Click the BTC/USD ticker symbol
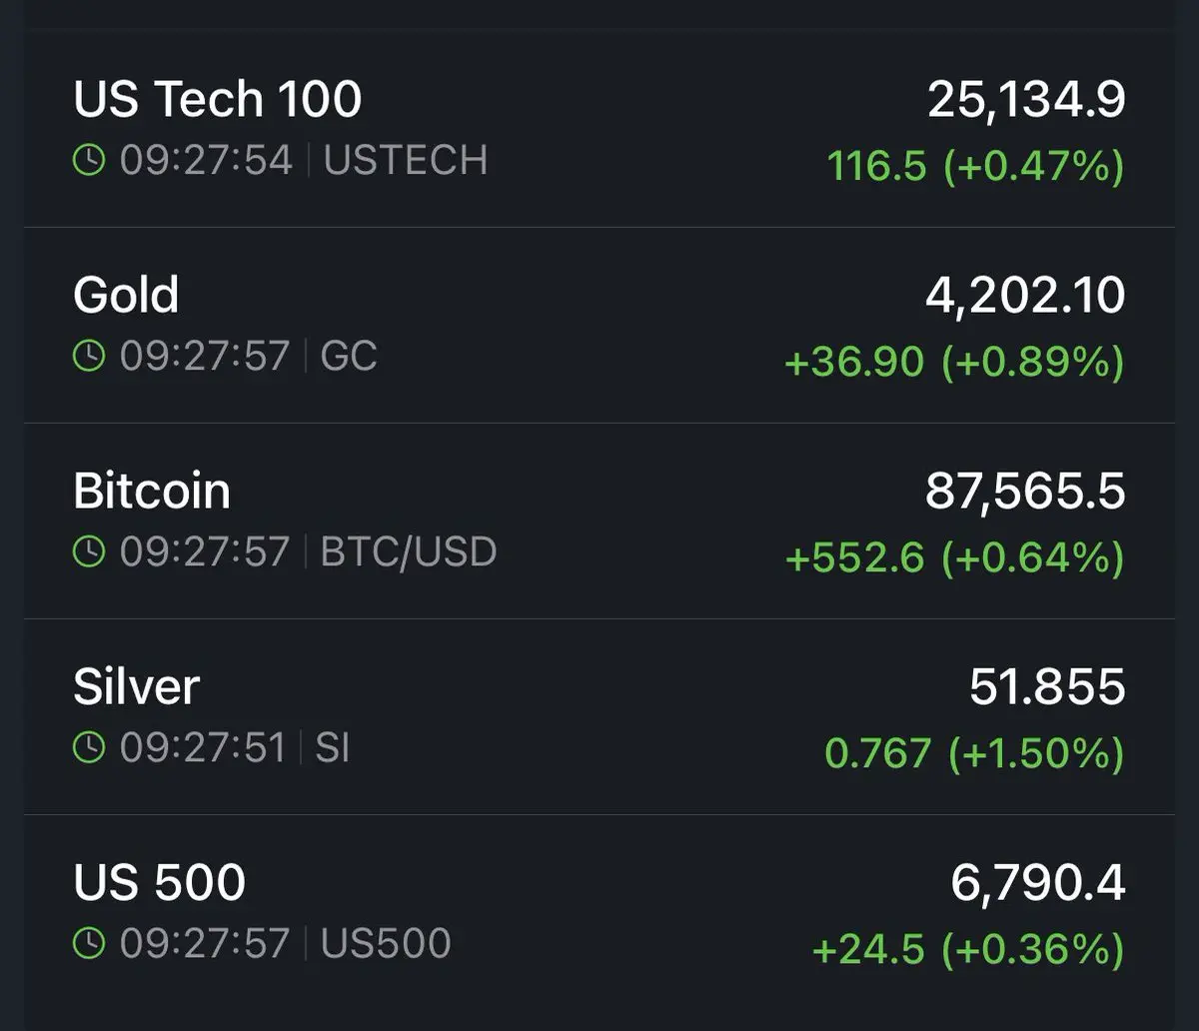The image size is (1199, 1031). click(409, 551)
